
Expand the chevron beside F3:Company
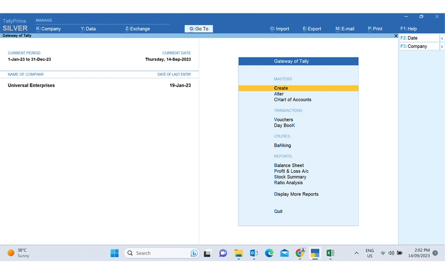coord(442,46)
